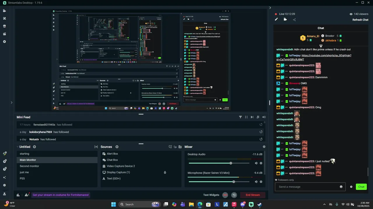Open chat settings gear
373x209 pixels.
(x=351, y=187)
